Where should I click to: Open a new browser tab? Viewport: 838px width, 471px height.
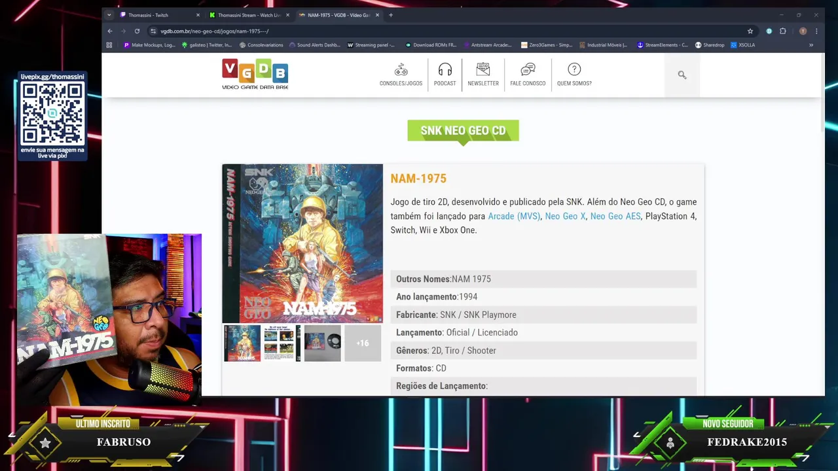pos(391,15)
